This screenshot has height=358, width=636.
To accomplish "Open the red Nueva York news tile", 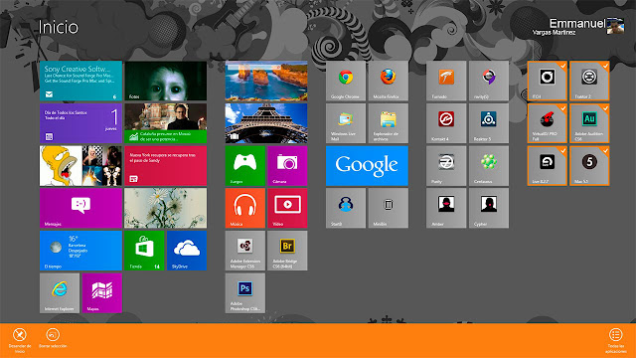I will [166, 166].
